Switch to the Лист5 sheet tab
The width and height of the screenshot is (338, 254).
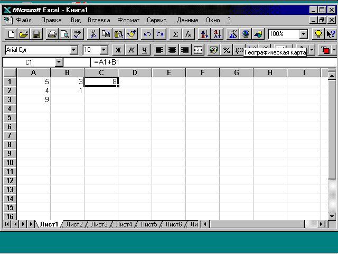coord(149,224)
